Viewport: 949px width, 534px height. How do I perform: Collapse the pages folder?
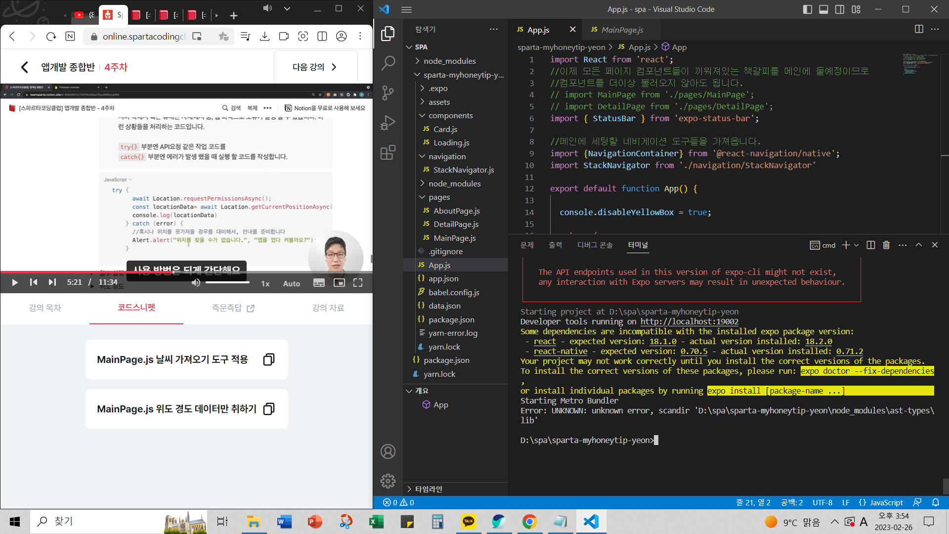(x=423, y=197)
